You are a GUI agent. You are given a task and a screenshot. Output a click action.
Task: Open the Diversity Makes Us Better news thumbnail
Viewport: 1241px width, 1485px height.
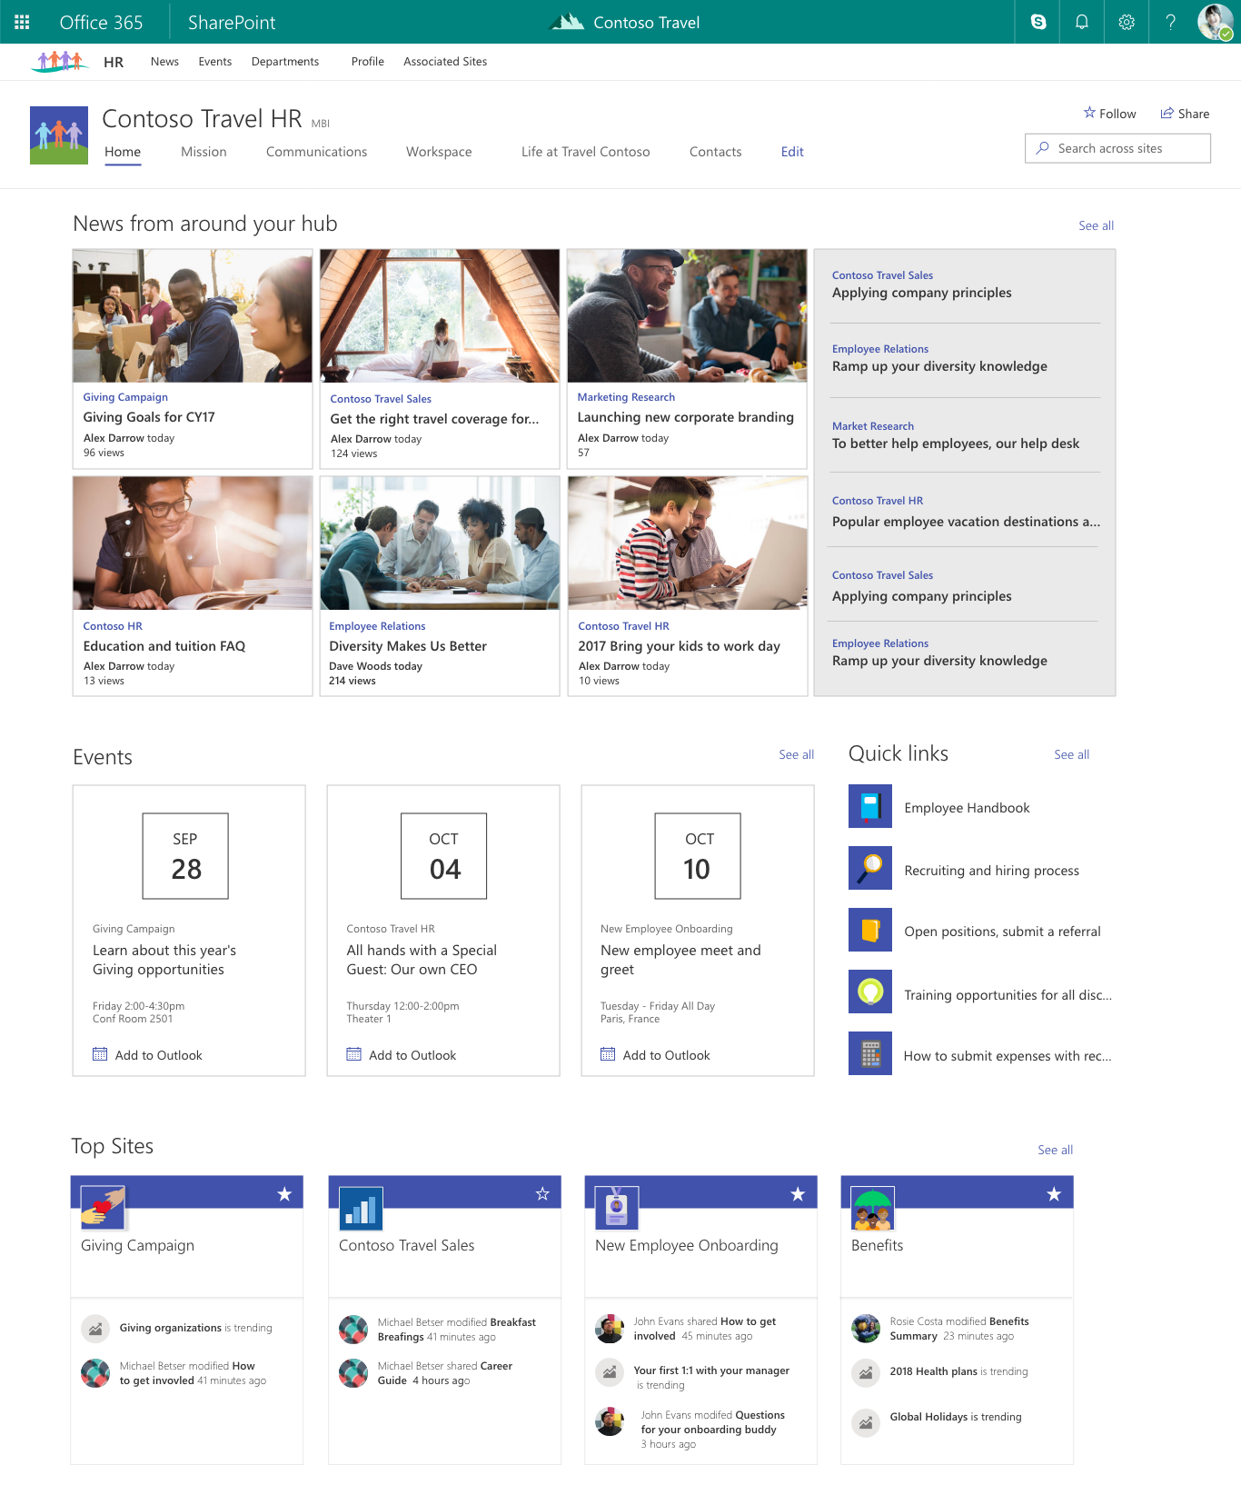click(440, 543)
